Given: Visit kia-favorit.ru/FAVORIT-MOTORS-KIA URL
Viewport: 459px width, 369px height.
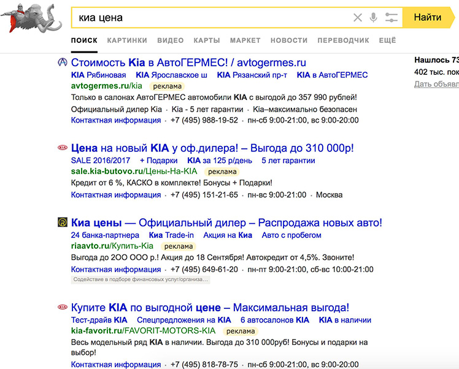Looking at the screenshot, I should pos(143,331).
